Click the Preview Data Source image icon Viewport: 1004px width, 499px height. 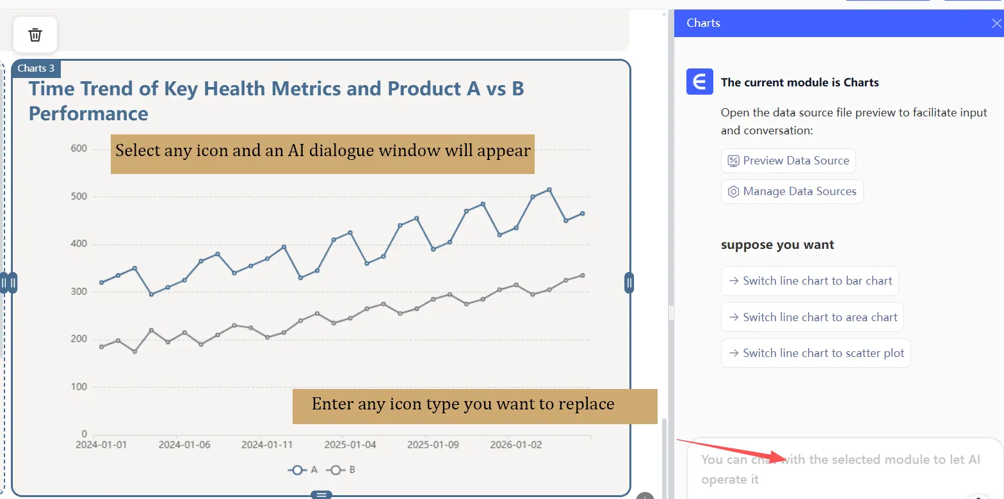click(x=733, y=161)
